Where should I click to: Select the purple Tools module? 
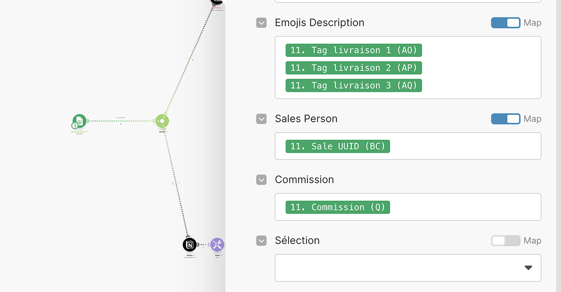tap(217, 244)
